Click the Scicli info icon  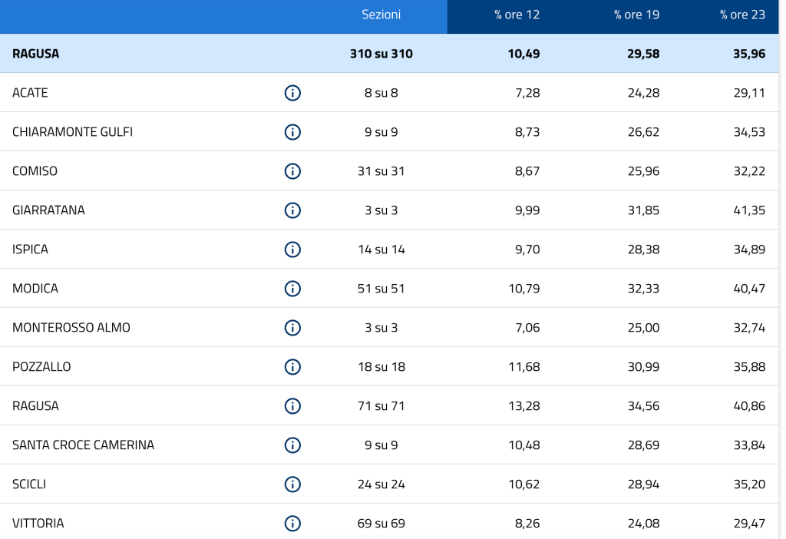click(x=292, y=484)
